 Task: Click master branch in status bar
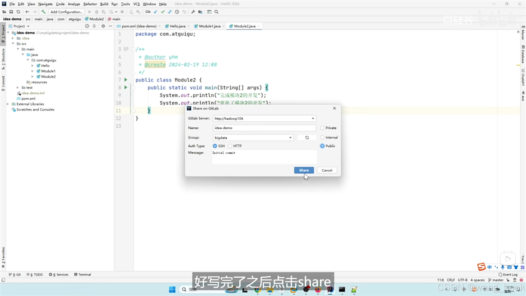(496, 280)
